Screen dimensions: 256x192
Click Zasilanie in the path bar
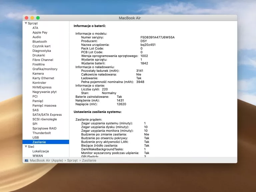(89, 160)
